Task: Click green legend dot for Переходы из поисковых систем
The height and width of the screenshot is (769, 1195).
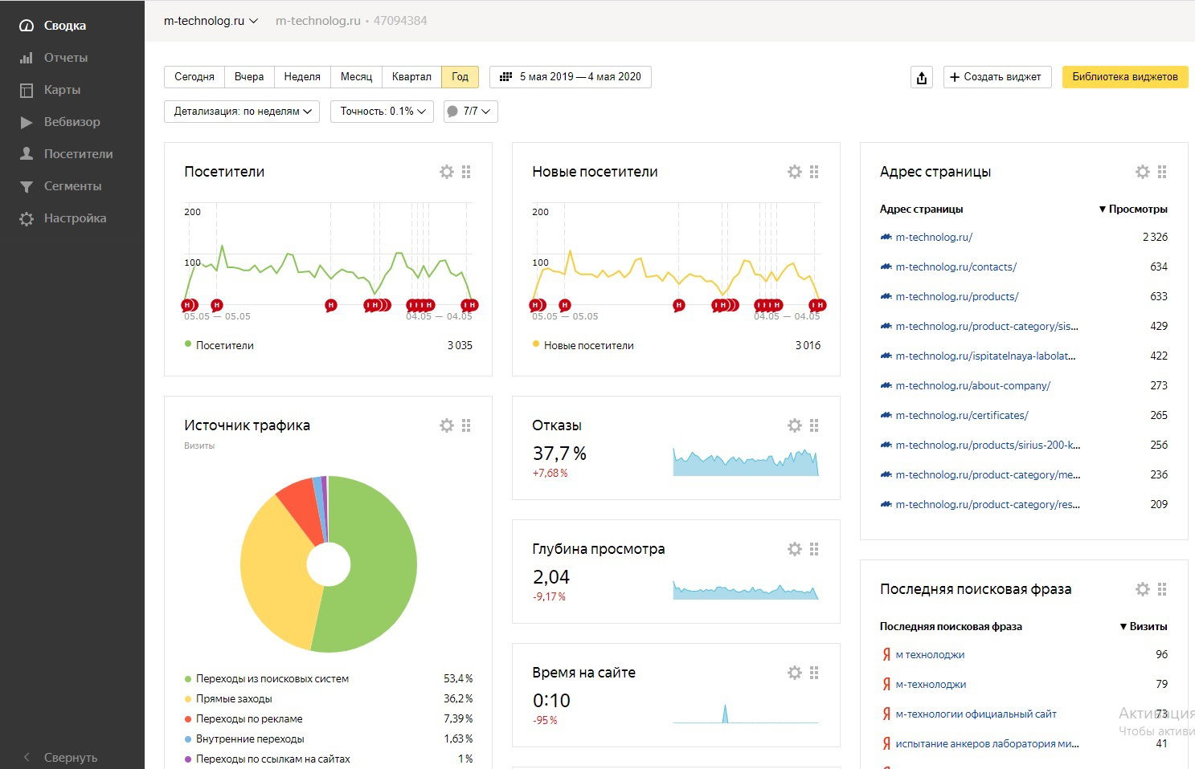Action: click(x=188, y=679)
